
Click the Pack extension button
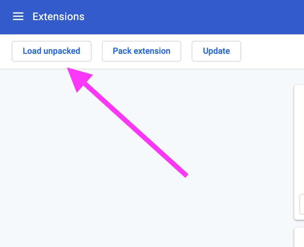pos(141,51)
